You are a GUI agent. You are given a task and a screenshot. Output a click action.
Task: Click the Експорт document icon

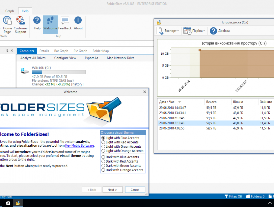[x=160, y=31]
